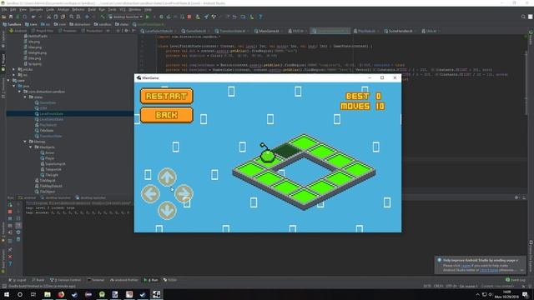Image resolution: width=534 pixels, height=300 pixels.
Task: Click the Help question mark toolbar icon
Action: [x=260, y=17]
